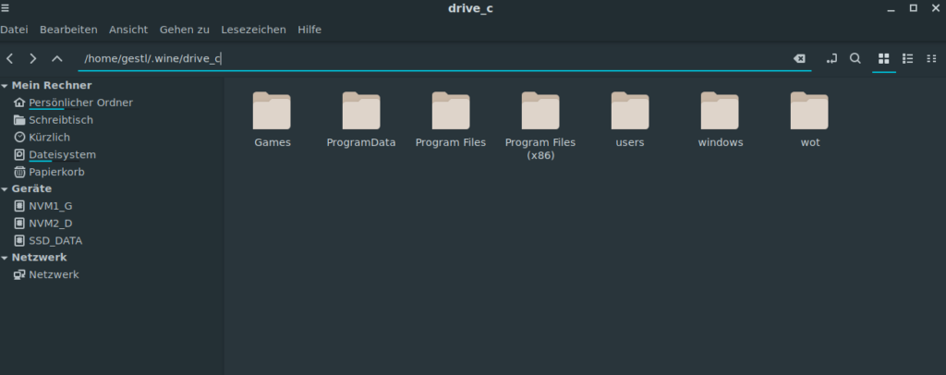
Task: Go forward with the right arrow button
Action: (x=33, y=58)
